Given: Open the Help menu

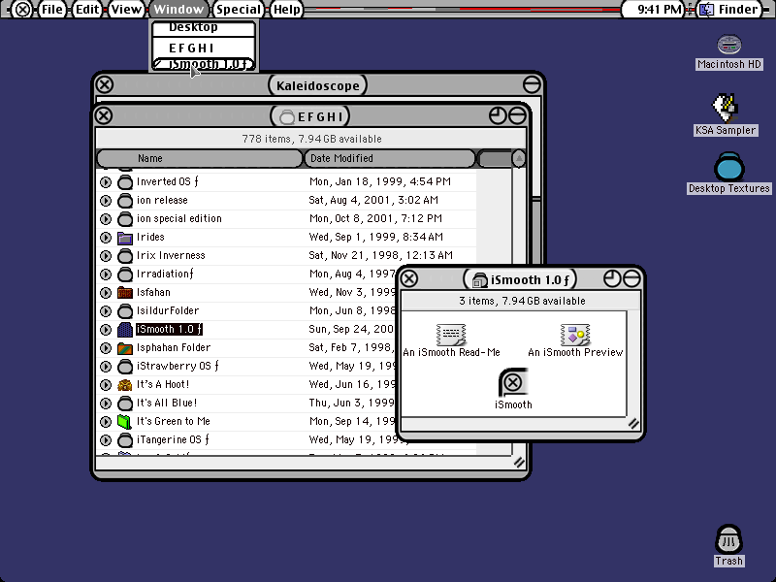Looking at the screenshot, I should tap(286, 10).
